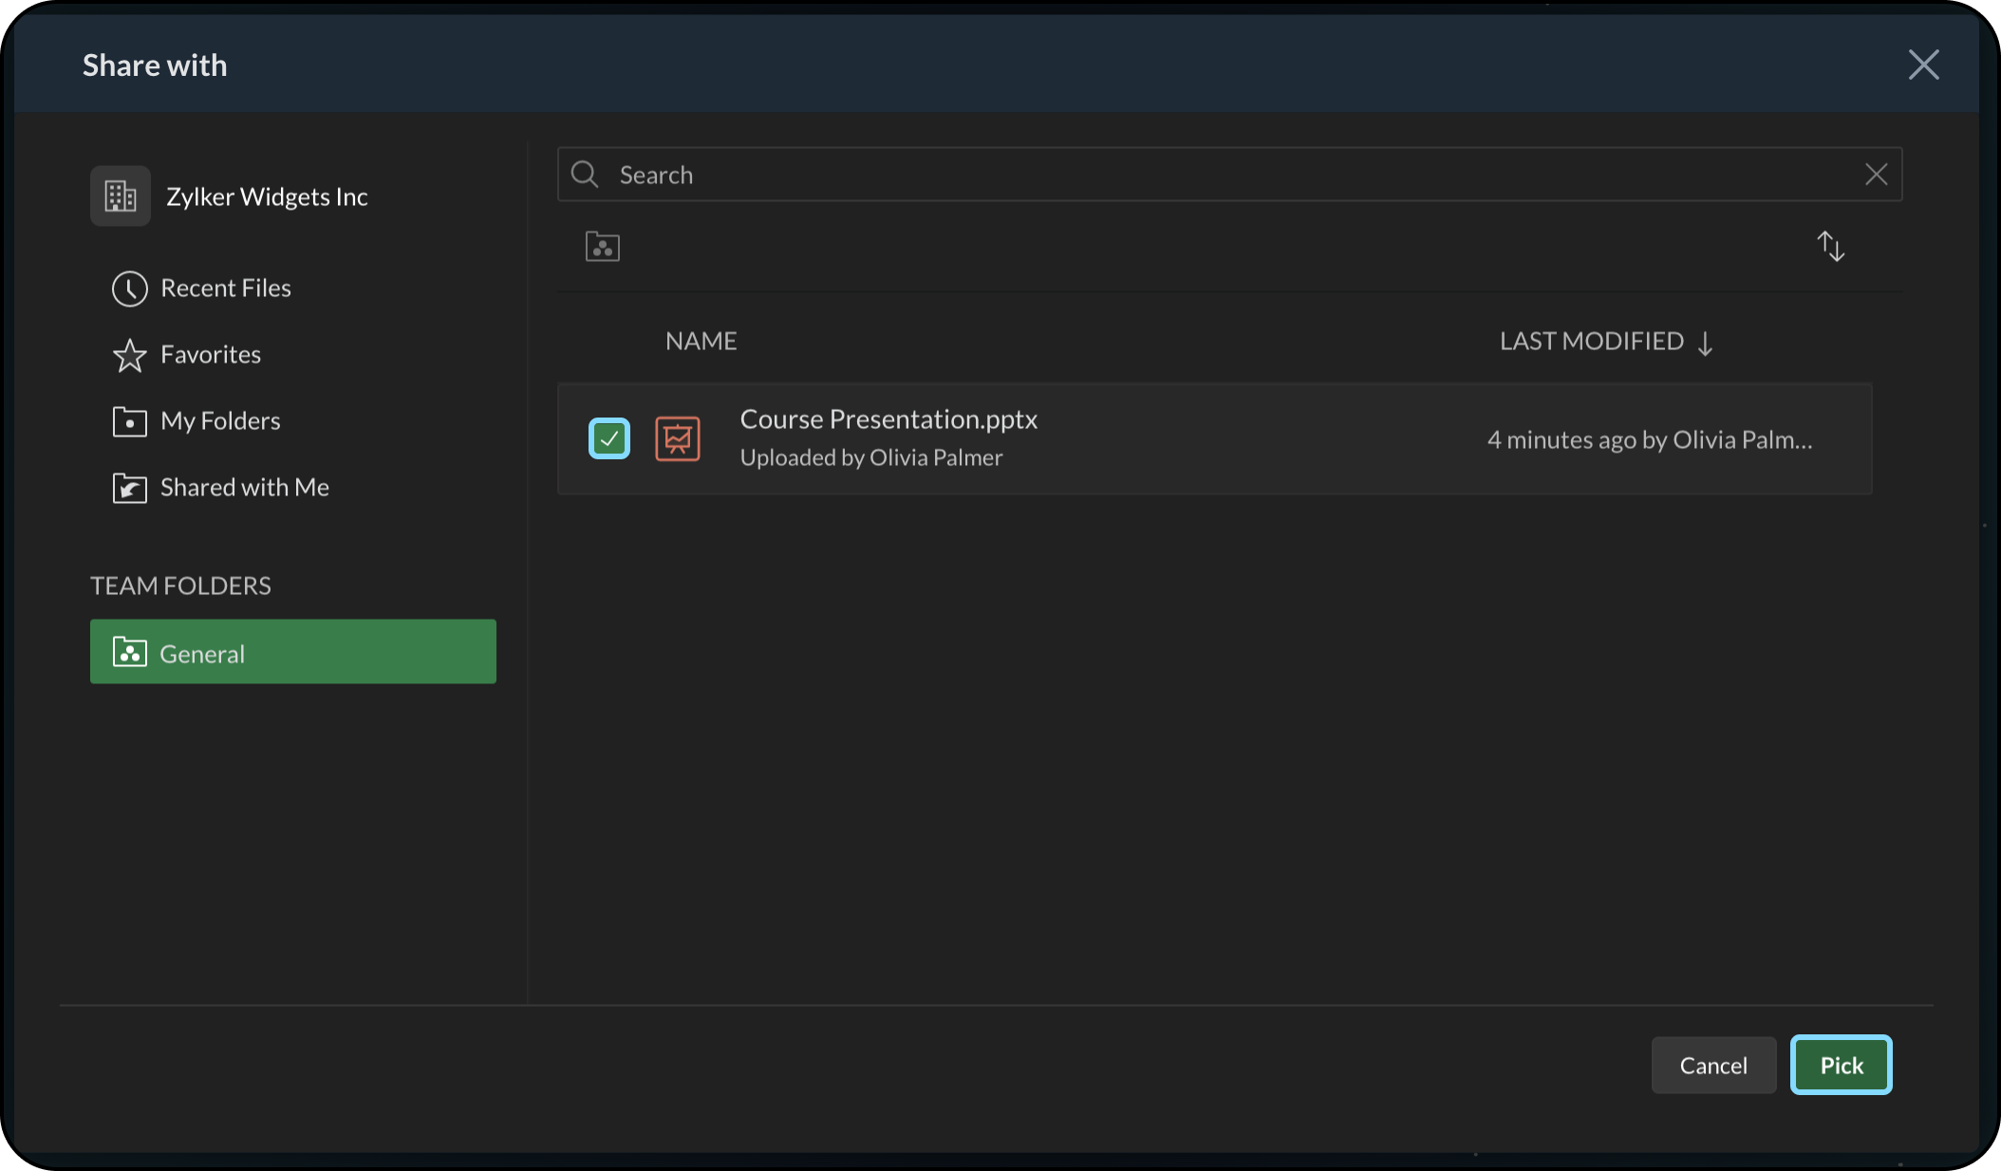Click the Recent Files clock icon
Image resolution: width=2001 pixels, height=1171 pixels.
coord(130,288)
